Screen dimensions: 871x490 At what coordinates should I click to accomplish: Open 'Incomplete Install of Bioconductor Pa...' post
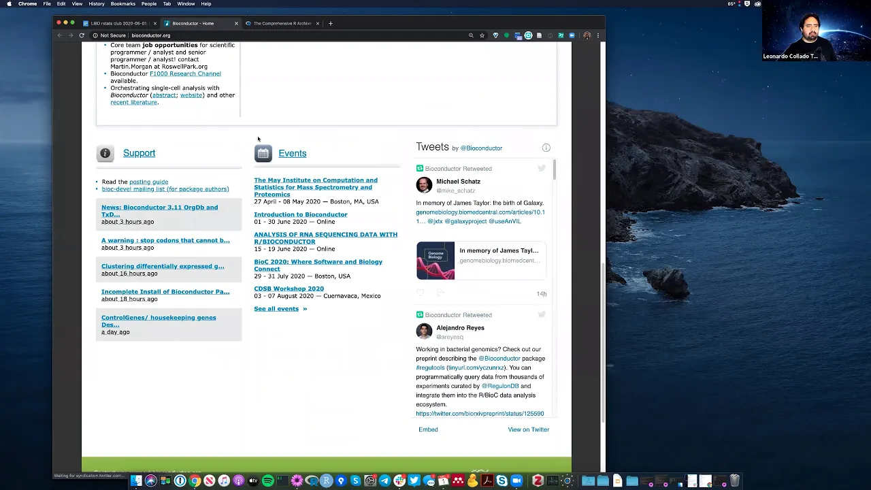[x=165, y=292]
